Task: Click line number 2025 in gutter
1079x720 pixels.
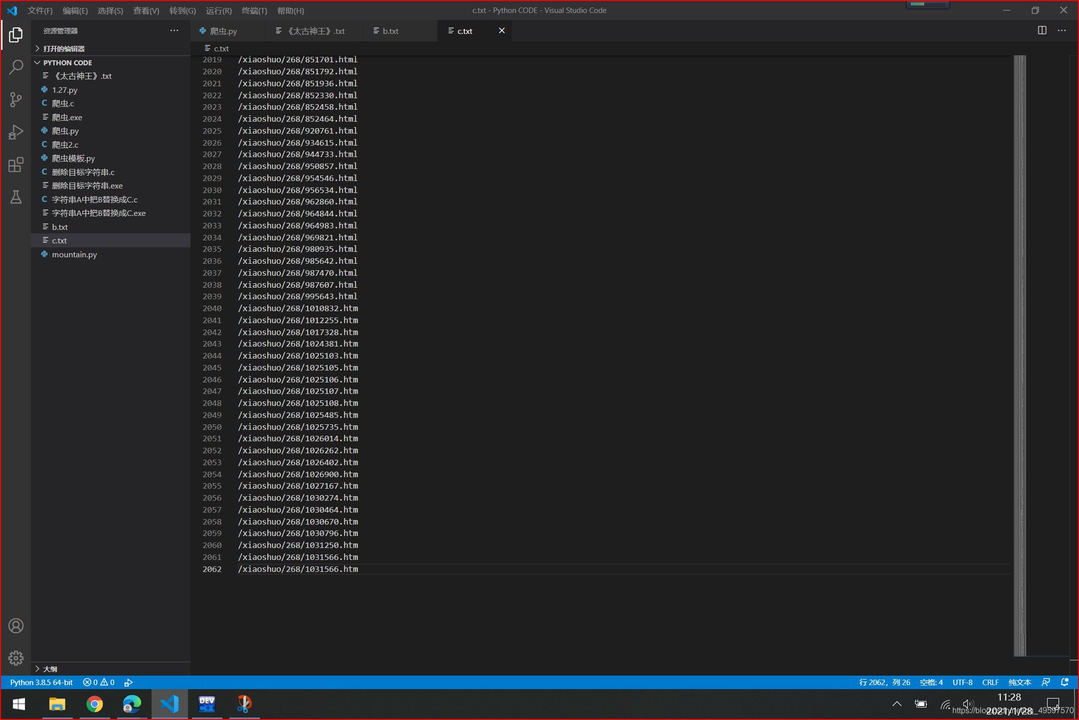Action: pos(212,131)
